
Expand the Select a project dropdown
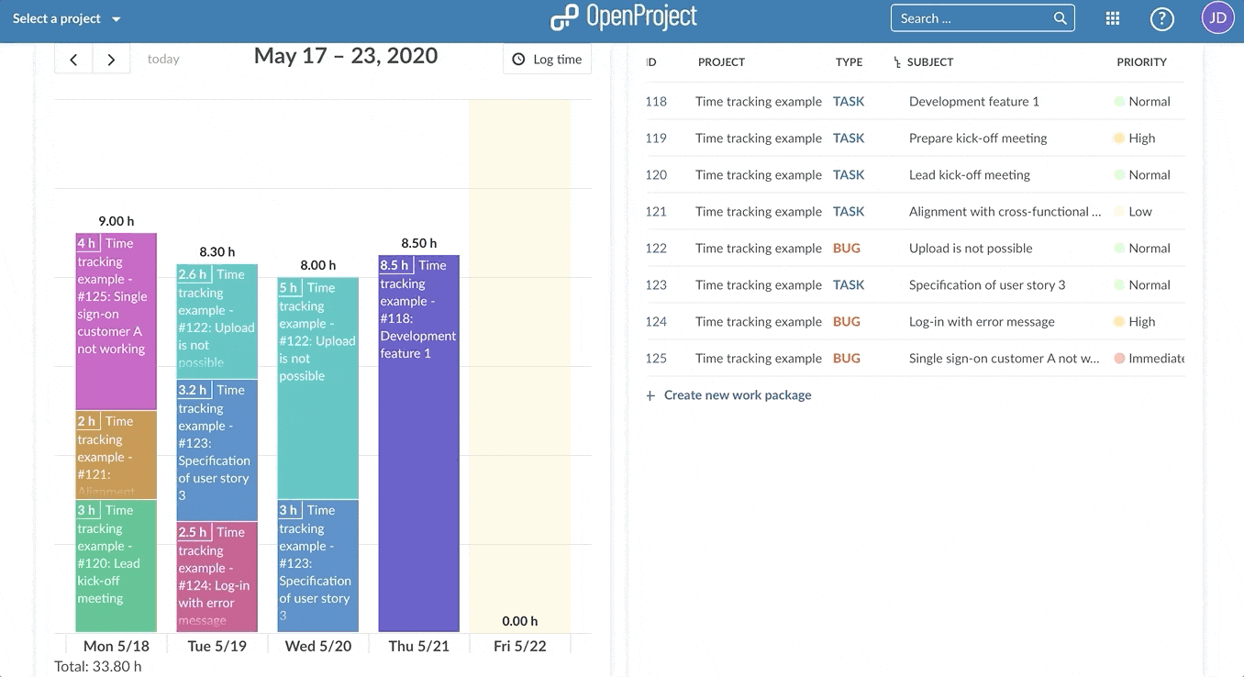[x=66, y=19]
